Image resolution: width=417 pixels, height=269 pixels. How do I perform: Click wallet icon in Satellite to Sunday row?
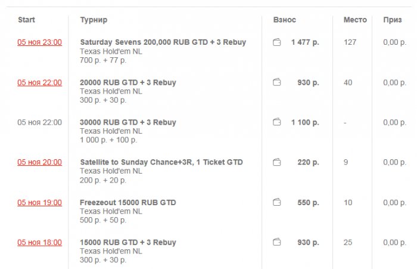click(x=277, y=162)
